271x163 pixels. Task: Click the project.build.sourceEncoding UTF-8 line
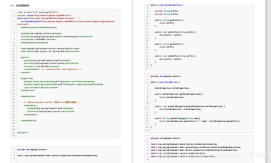click(x=59, y=81)
